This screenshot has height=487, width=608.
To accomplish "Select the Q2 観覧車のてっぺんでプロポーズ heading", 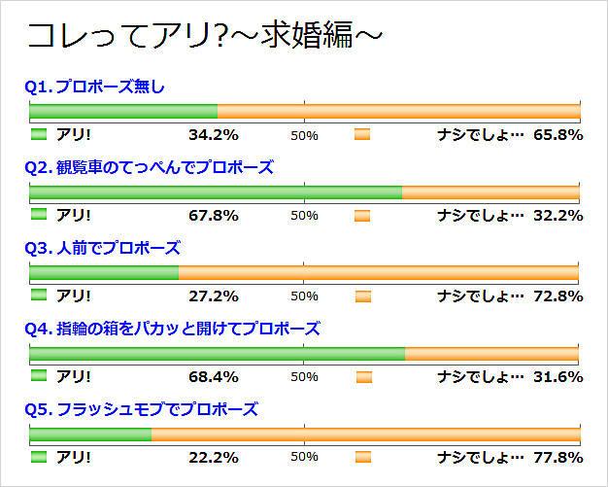I will [x=150, y=167].
